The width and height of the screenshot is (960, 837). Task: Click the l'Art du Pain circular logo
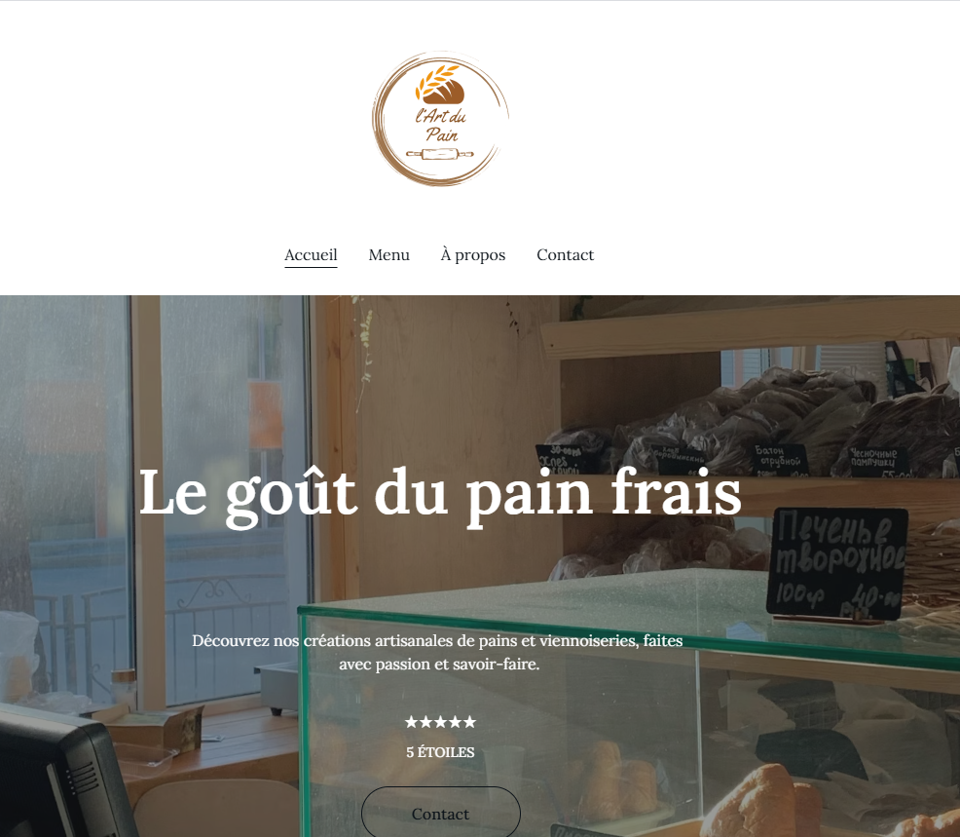440,119
